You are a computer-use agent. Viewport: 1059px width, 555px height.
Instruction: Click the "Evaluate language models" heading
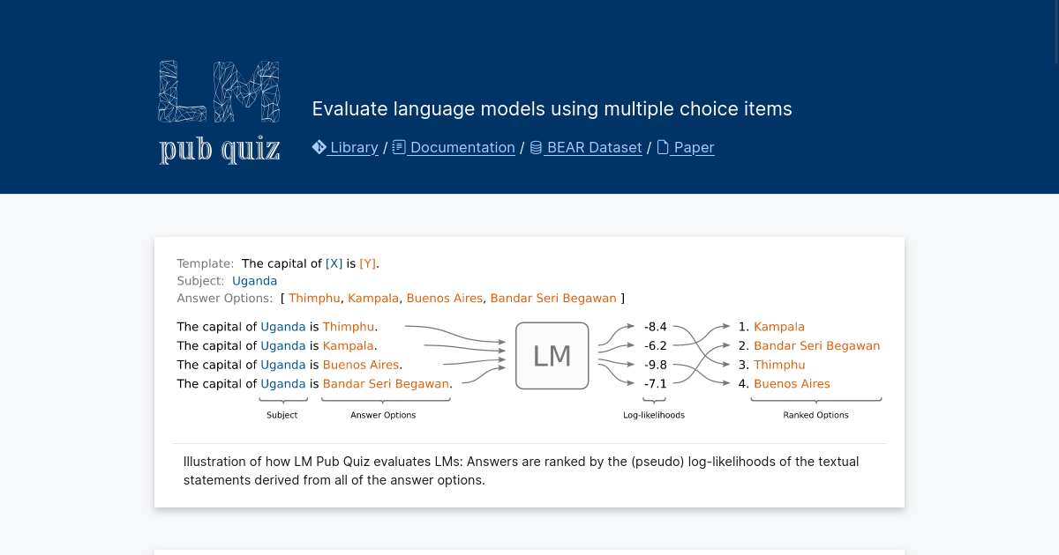[552, 109]
